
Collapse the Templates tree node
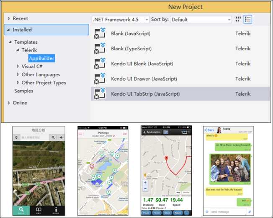click(x=10, y=42)
